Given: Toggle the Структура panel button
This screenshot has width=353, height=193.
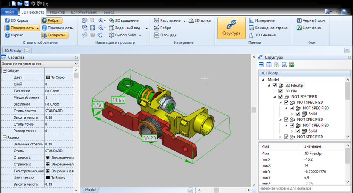Looking at the screenshot, I should tap(231, 28).
